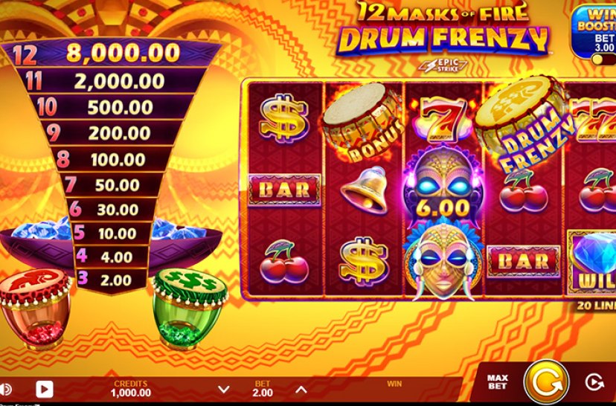The height and width of the screenshot is (406, 616).
Task: Increase bet with the up chevron
Action: click(301, 390)
